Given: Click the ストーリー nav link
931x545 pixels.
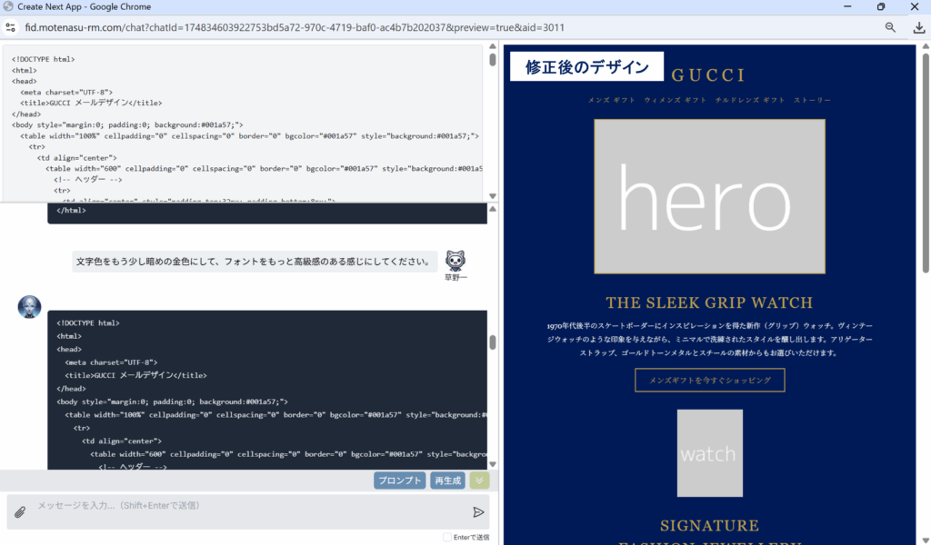Looking at the screenshot, I should tap(812, 100).
